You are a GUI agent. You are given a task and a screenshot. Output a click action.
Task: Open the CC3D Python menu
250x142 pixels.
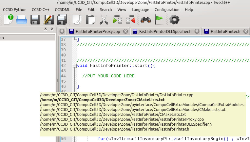click(14, 10)
